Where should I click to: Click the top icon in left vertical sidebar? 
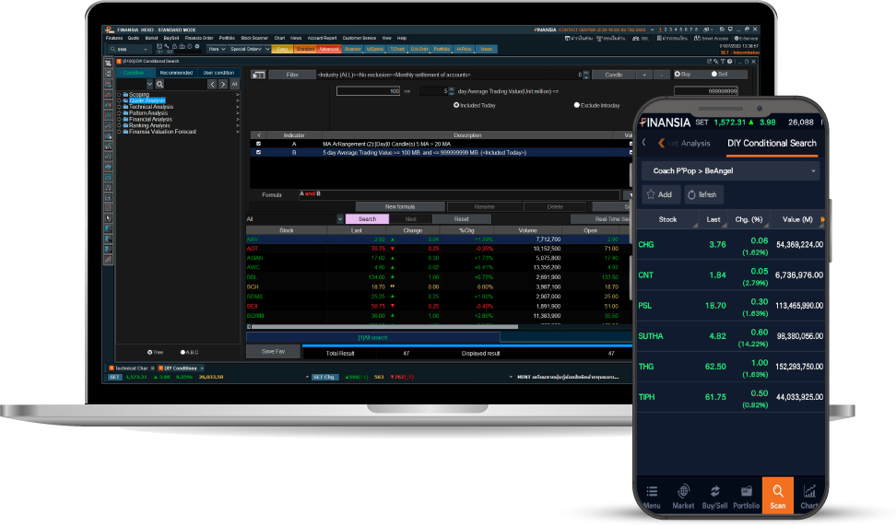108,63
